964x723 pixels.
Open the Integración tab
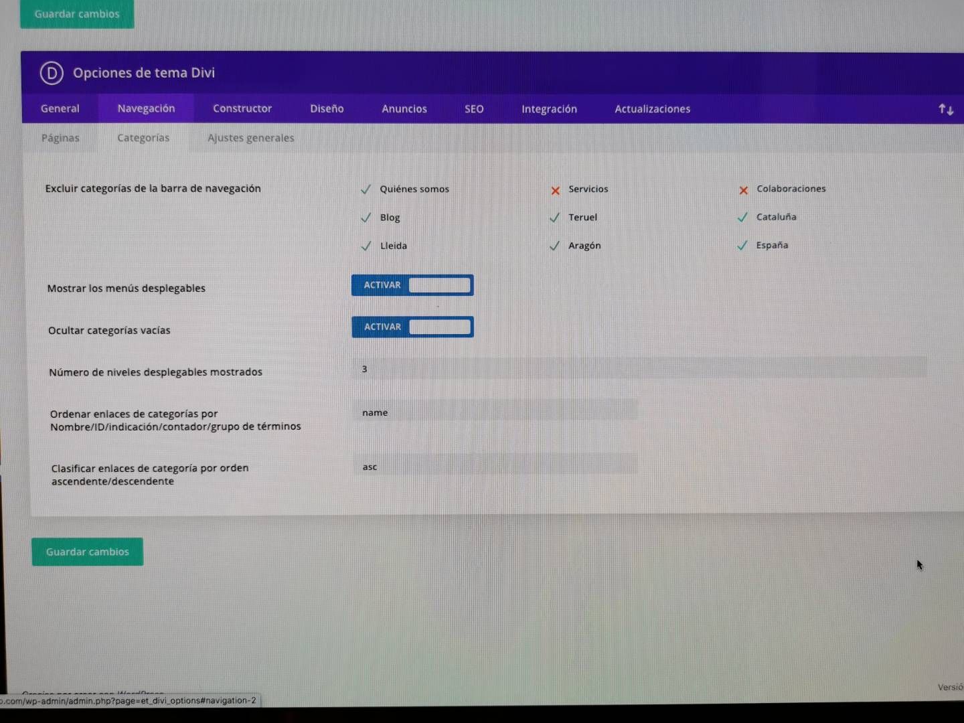click(549, 109)
